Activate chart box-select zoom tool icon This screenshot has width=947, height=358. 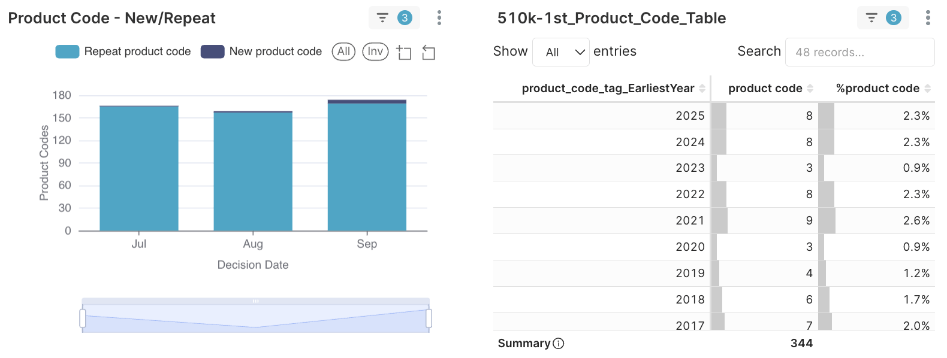click(404, 53)
